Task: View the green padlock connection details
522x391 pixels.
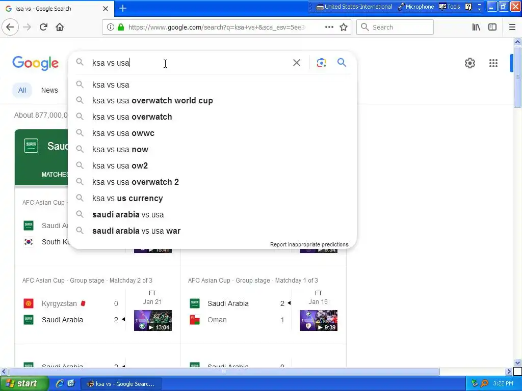Action: [x=121, y=27]
